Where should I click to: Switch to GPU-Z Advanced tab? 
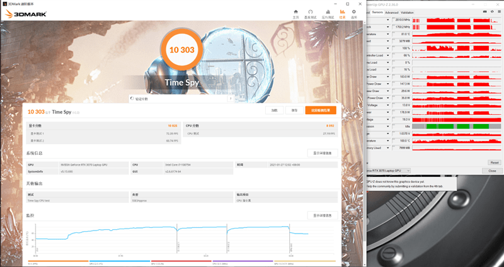(x=391, y=13)
